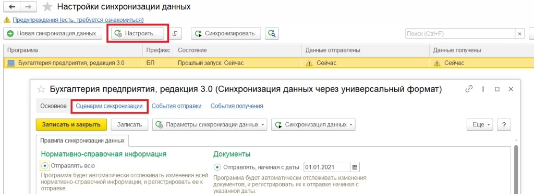Click into the Поиск (Ctrl+F) field
Screen dimensions: 534x194
pyautogui.click(x=460, y=34)
